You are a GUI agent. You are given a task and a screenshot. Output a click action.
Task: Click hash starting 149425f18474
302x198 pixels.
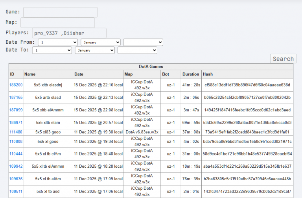(x=247, y=110)
